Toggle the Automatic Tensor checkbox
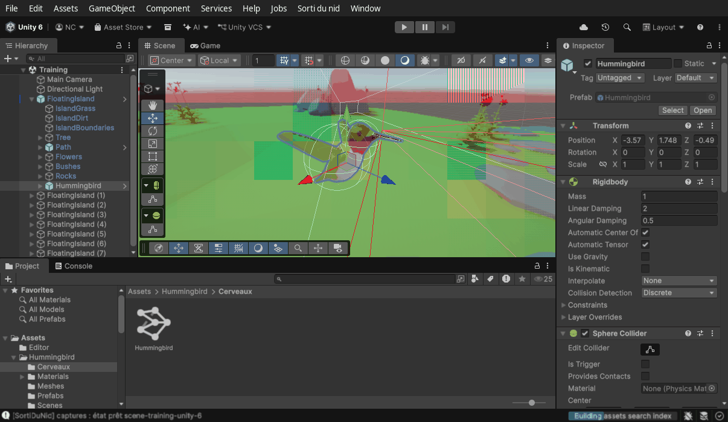 click(x=645, y=245)
